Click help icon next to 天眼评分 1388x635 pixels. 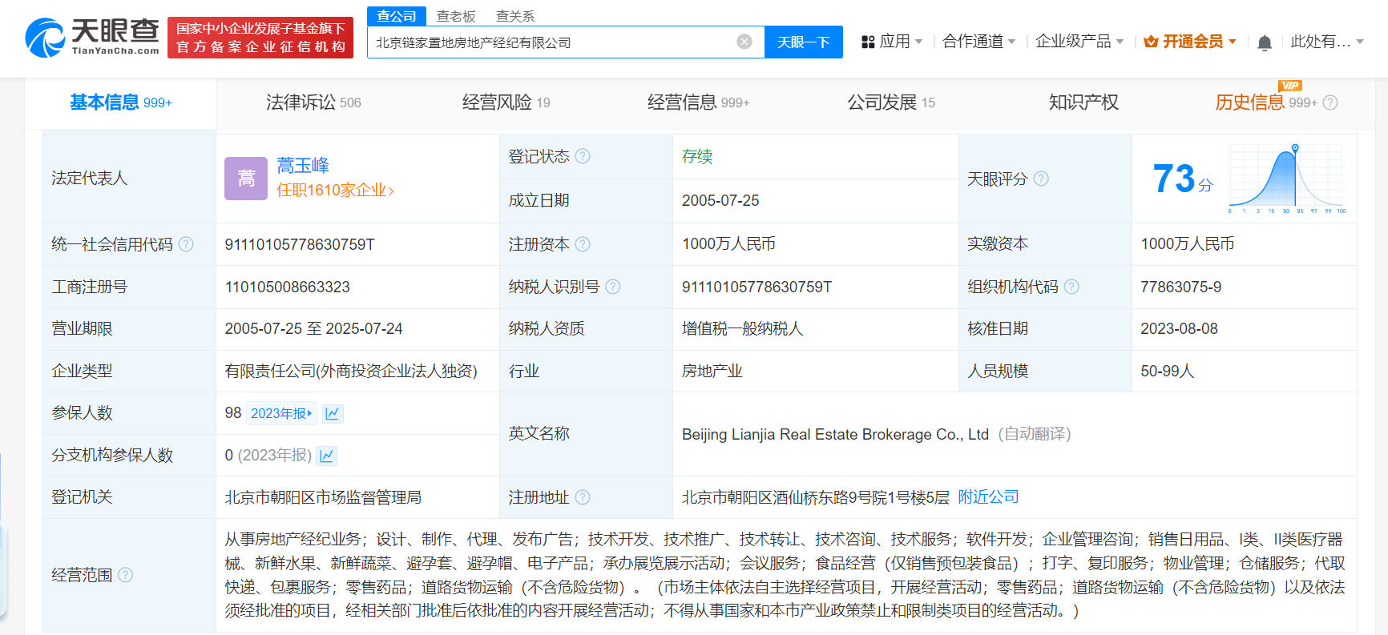pos(1041,179)
